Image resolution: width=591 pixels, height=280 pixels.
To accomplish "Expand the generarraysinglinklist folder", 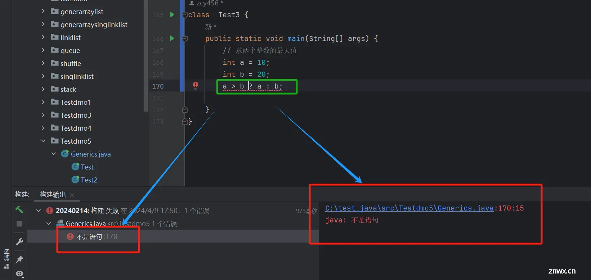I will tap(43, 24).
